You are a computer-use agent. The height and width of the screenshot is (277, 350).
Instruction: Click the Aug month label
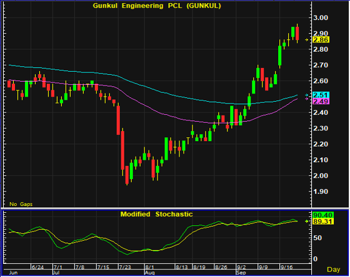pyautogui.click(x=149, y=273)
